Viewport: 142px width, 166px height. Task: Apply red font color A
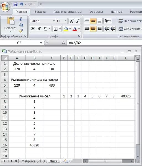pos(75,29)
